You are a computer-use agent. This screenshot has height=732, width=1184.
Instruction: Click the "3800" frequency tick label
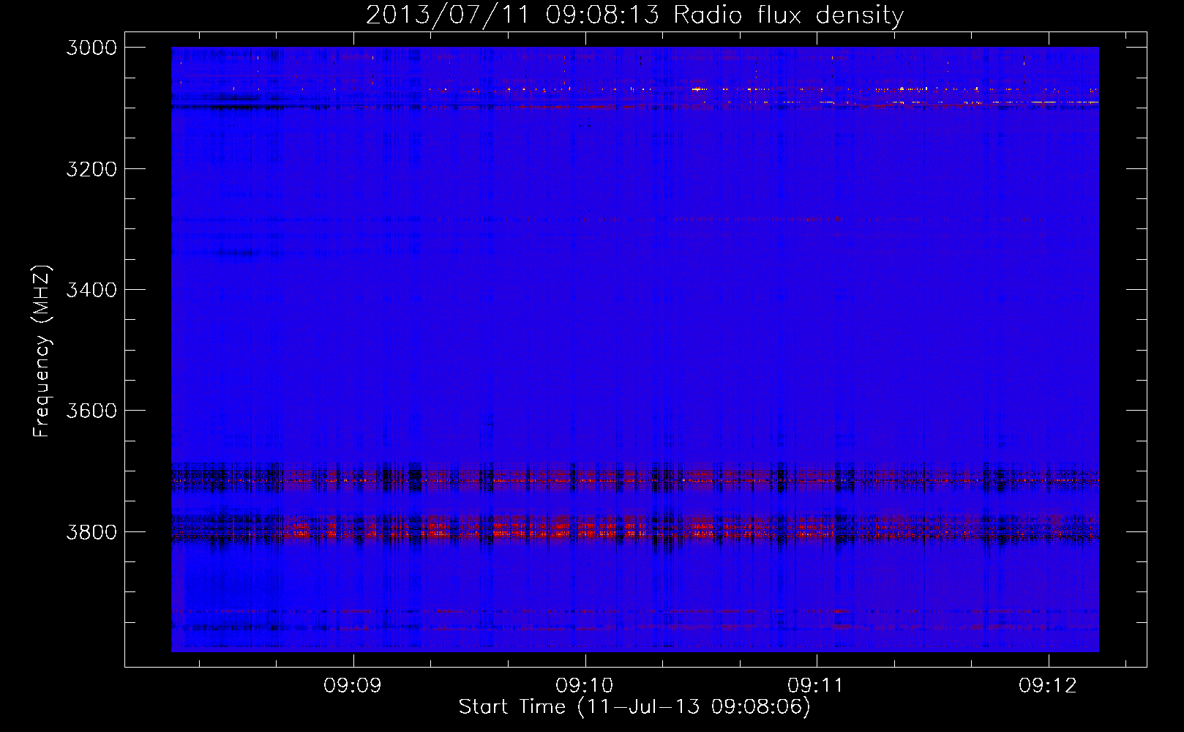click(x=91, y=532)
